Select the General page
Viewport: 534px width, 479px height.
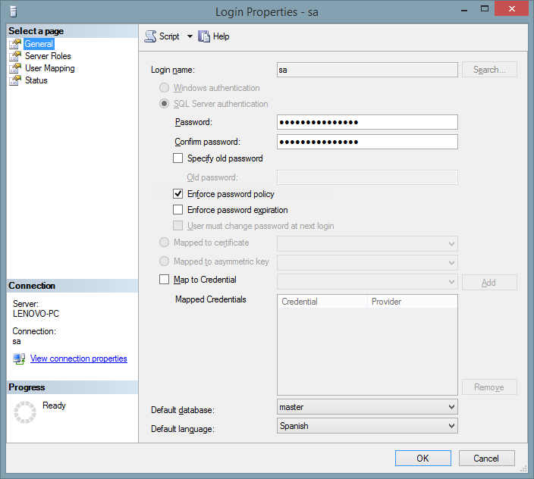39,44
